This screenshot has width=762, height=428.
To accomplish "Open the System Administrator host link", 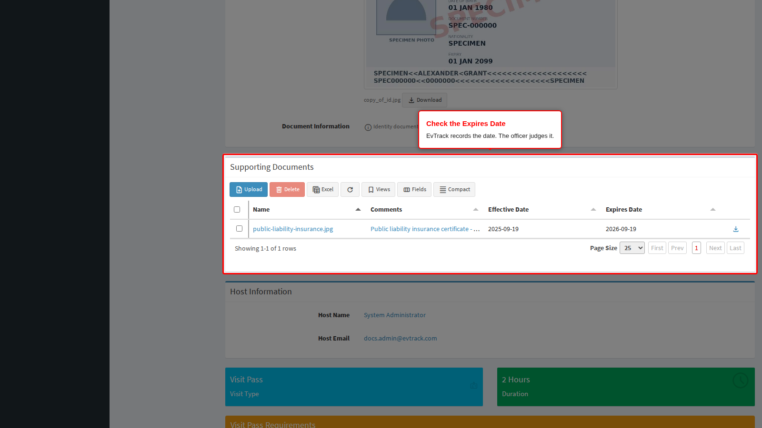I will point(395,315).
